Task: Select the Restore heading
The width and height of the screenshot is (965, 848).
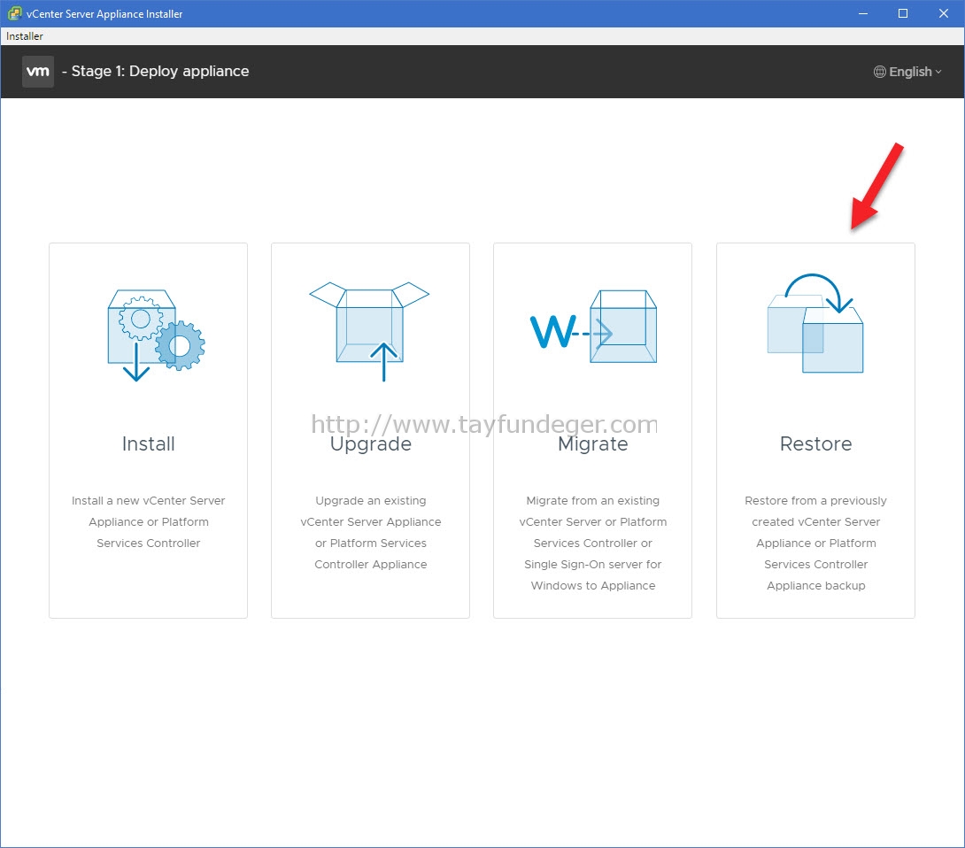Action: click(815, 443)
